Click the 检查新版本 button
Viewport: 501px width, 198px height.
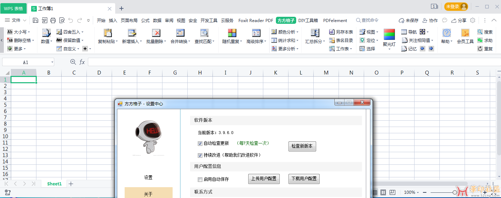tap(302, 146)
